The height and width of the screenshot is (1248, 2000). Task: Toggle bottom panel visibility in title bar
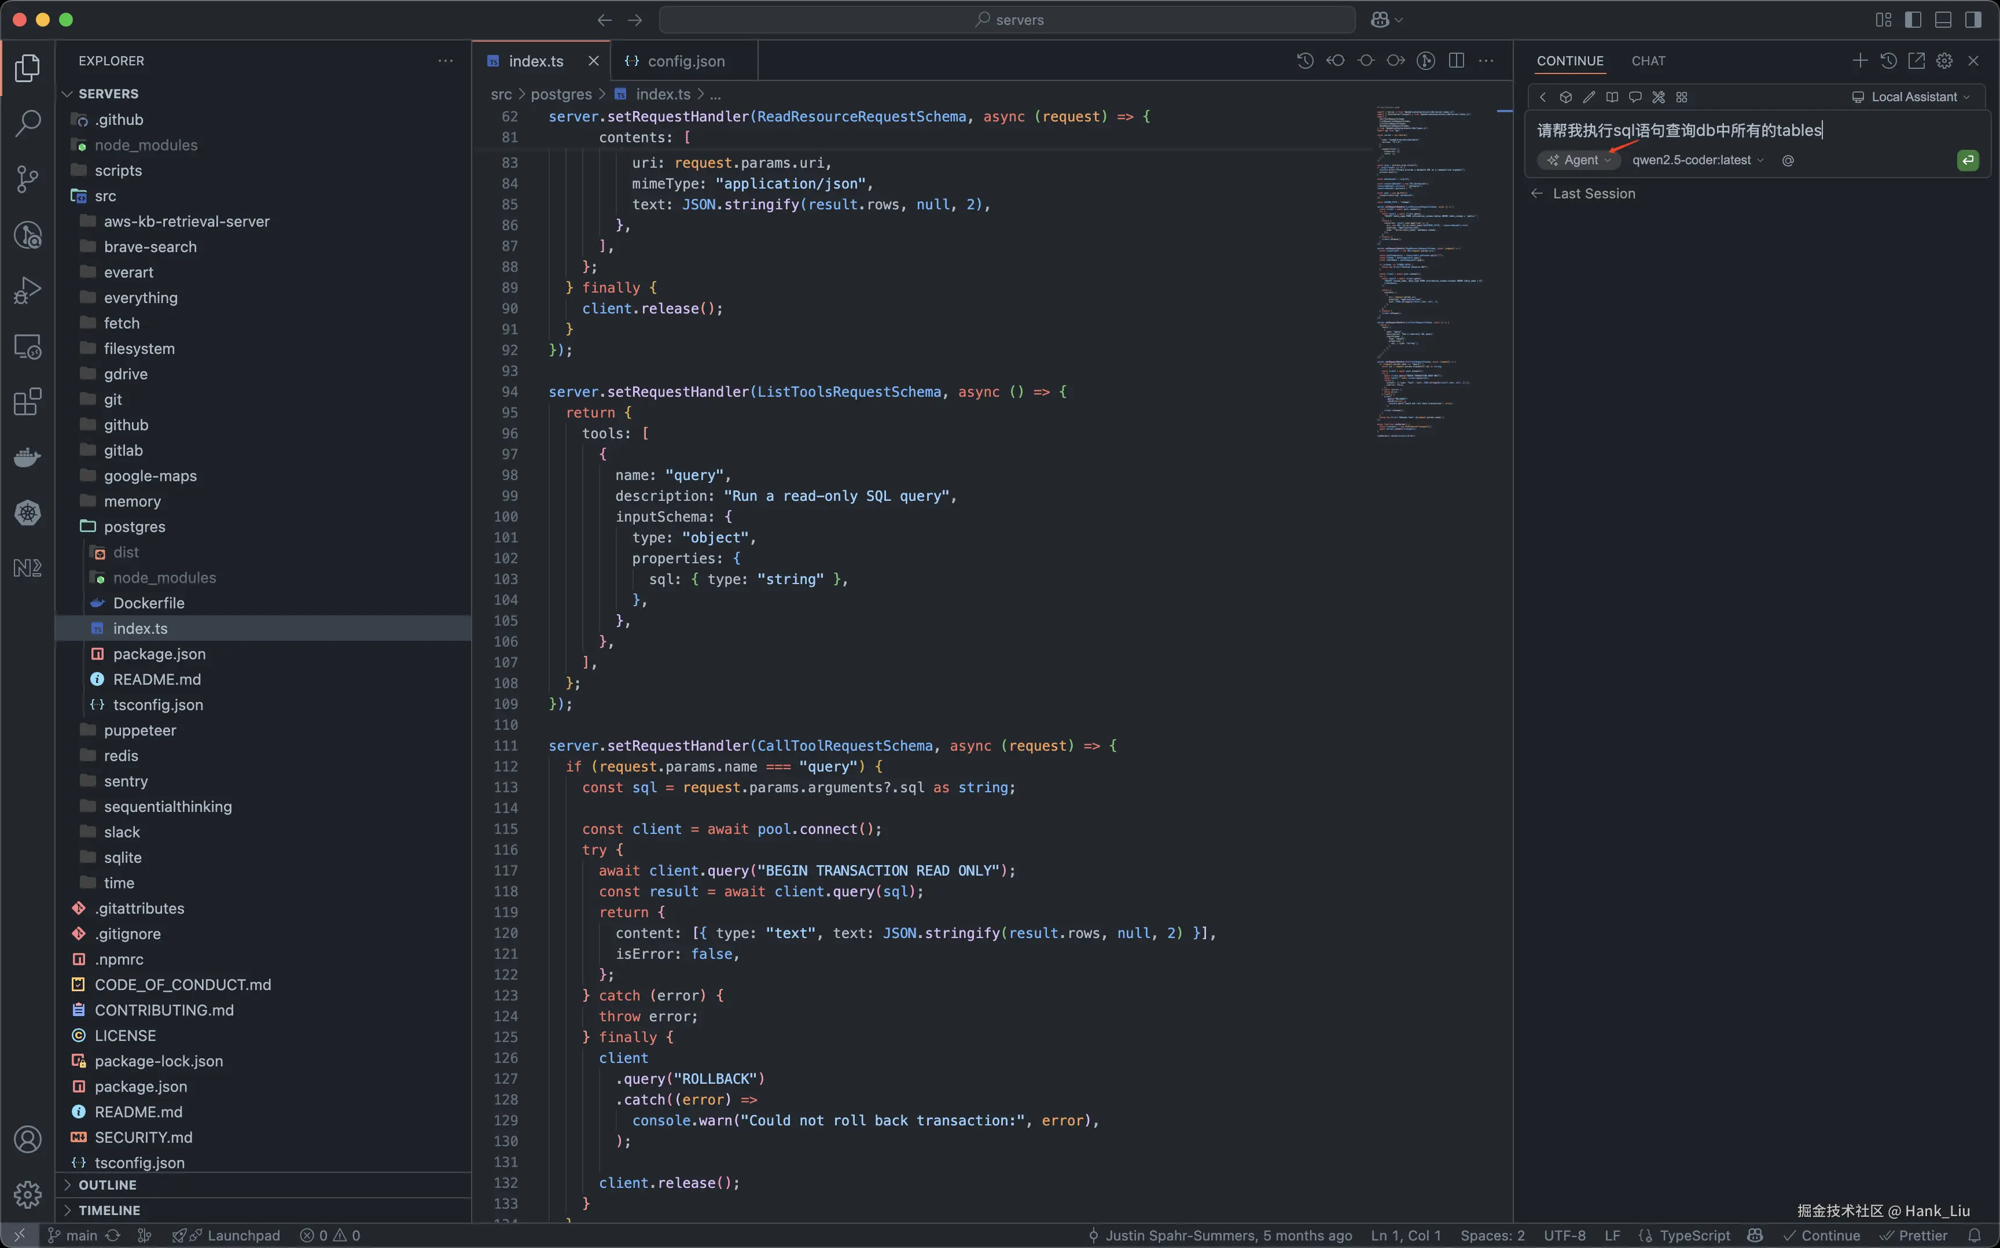[1943, 20]
